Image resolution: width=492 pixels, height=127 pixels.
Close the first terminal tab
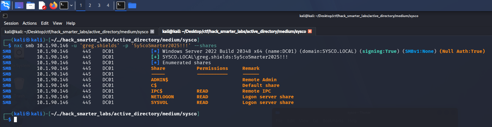coord(152,32)
